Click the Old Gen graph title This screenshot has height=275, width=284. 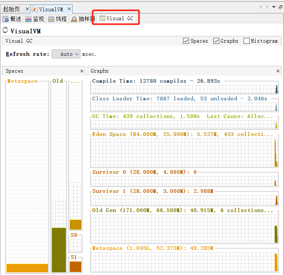(182, 210)
